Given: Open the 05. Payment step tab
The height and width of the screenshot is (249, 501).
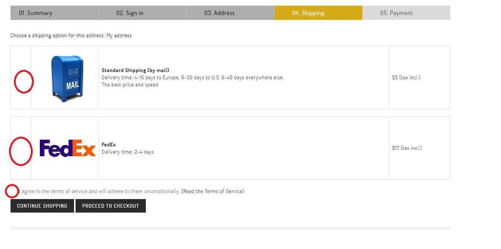Looking at the screenshot, I should tap(406, 13).
